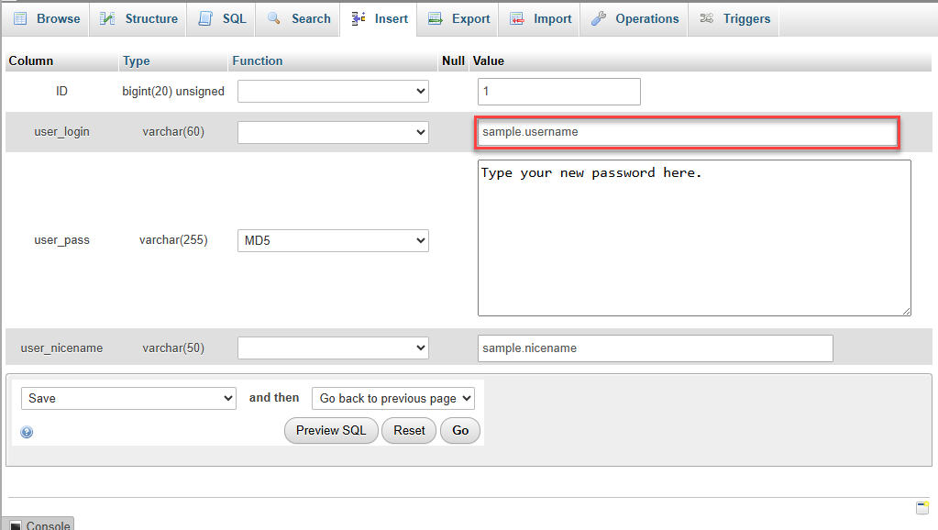Open the Save action dropdown
The width and height of the screenshot is (938, 530).
[127, 398]
